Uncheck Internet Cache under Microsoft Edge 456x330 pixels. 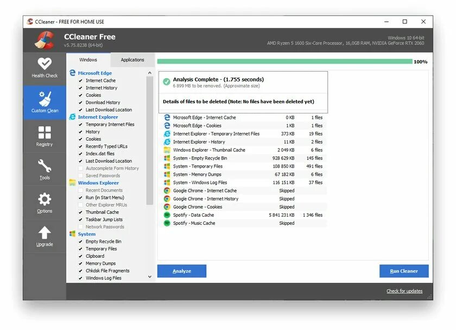click(x=80, y=80)
